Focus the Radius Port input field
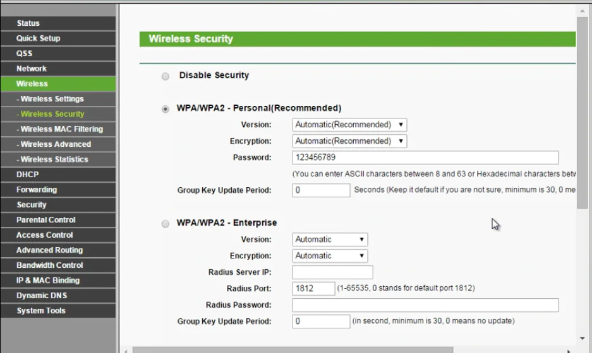The width and height of the screenshot is (592, 353). 313,289
